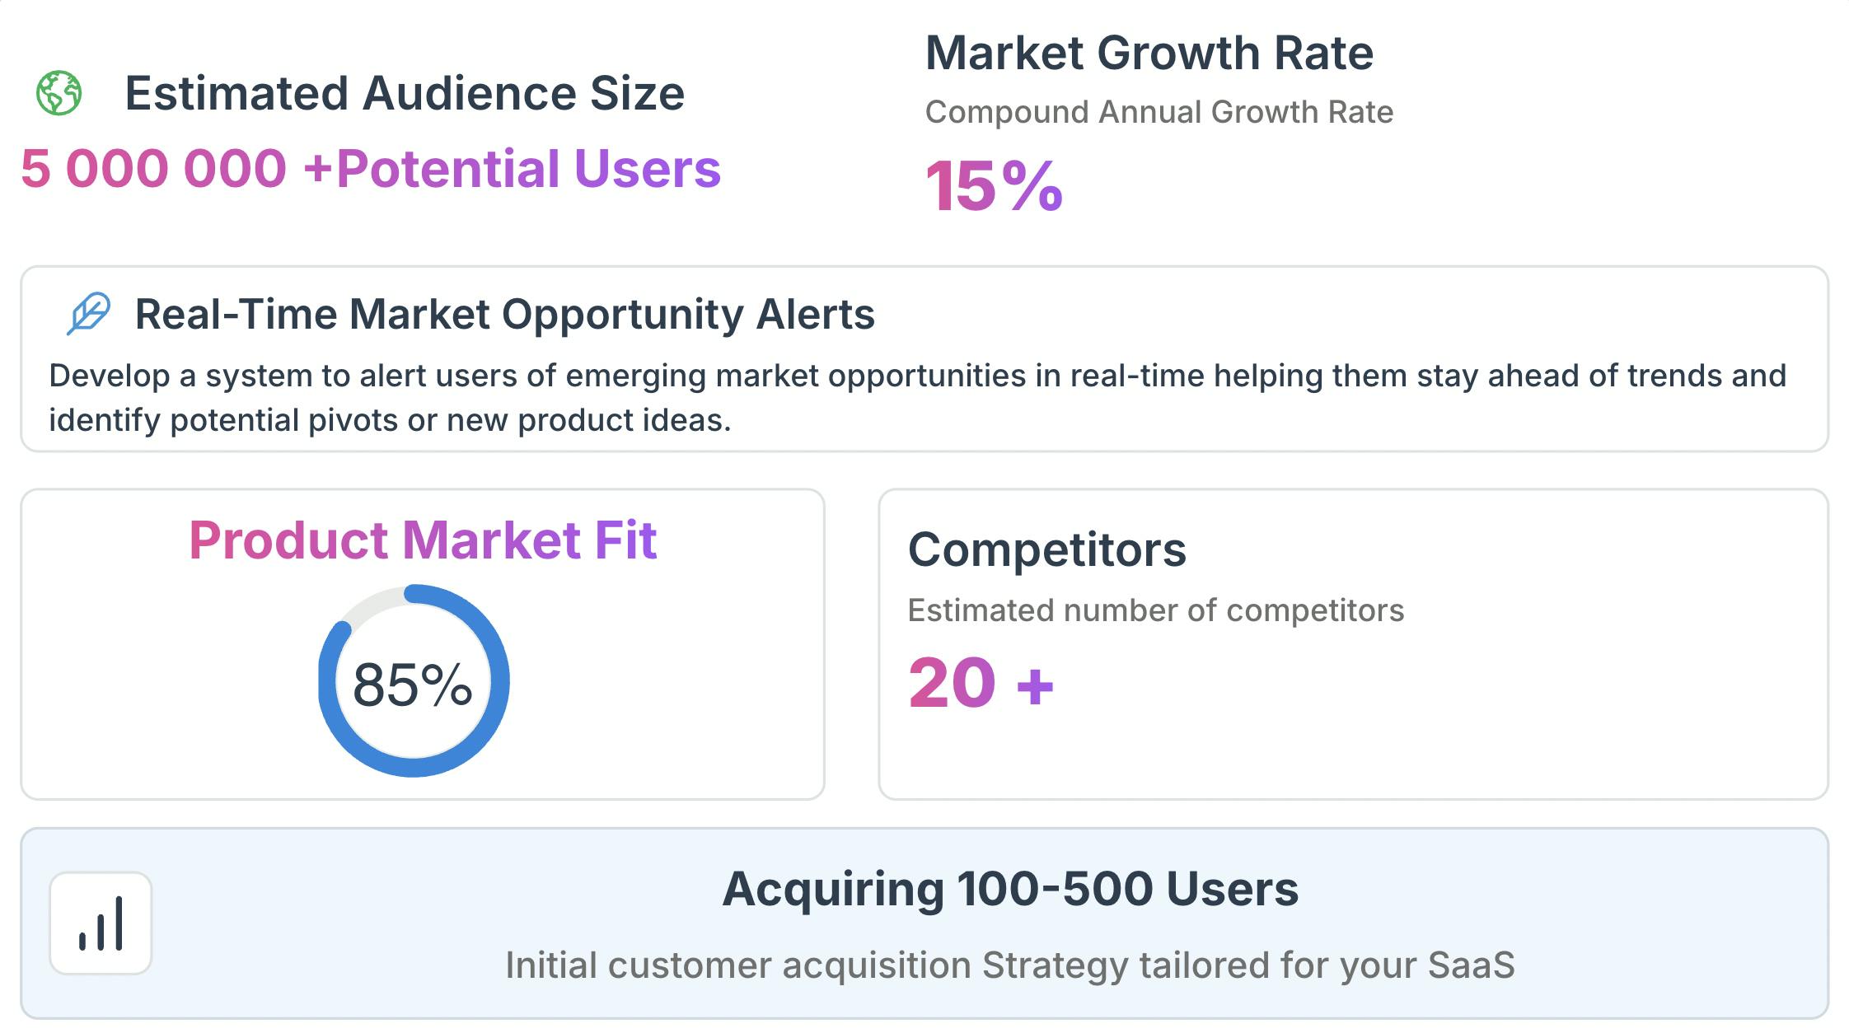Click the 85% label inside the ring
Viewport: 1849px width, 1033px height.
[413, 685]
